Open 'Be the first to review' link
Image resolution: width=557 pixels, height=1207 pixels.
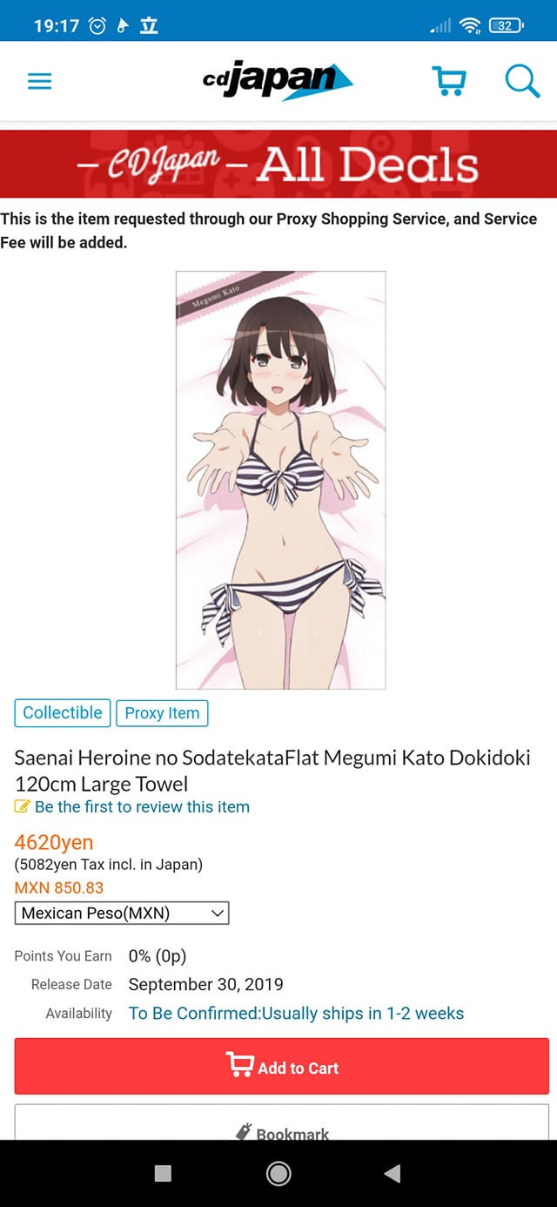(x=142, y=806)
